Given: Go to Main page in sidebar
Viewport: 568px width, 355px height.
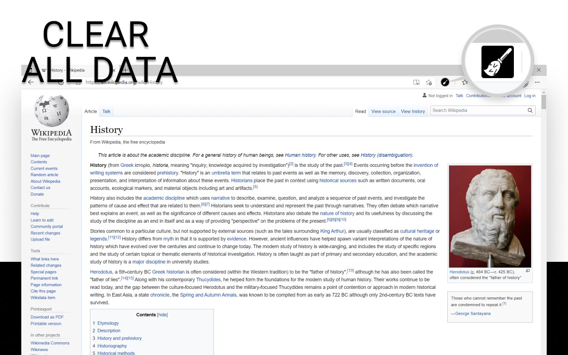Looking at the screenshot, I should tap(40, 156).
